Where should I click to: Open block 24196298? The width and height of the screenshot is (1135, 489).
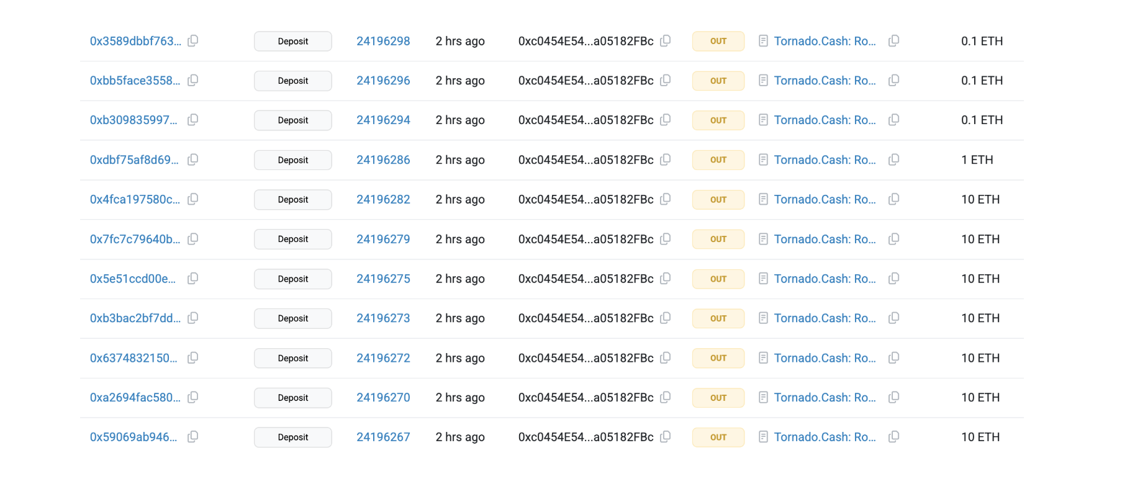(x=382, y=40)
